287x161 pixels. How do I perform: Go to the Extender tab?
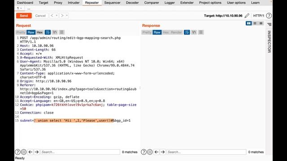[x=187, y=3]
